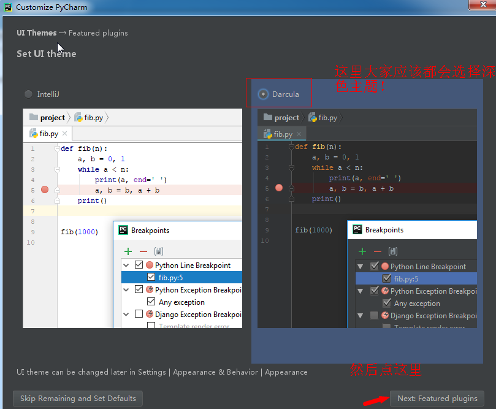Fold the while loop marker in IntelliJ preview
Viewport: 496px width, 409px height.
coord(57,169)
